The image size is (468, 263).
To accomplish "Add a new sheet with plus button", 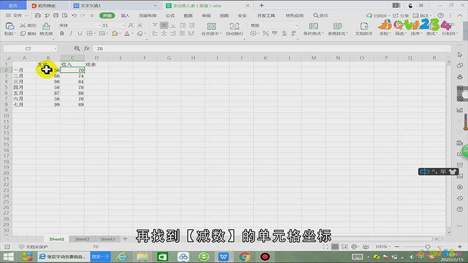I will [x=125, y=239].
